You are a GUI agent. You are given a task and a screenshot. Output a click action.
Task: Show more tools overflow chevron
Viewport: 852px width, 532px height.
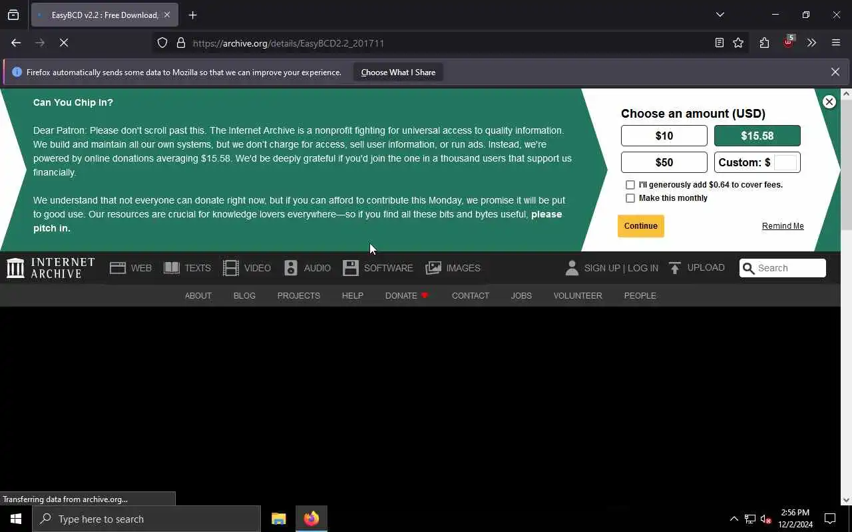point(811,43)
